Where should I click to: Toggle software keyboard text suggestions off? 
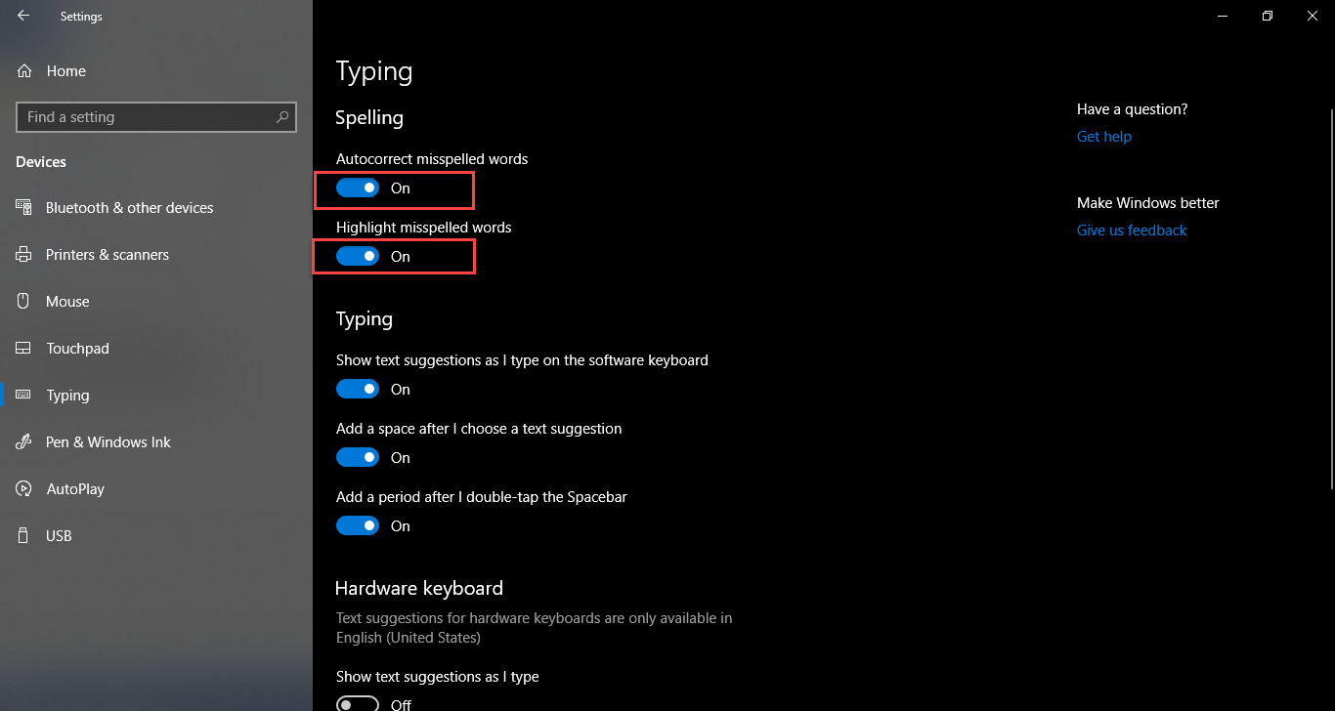click(358, 390)
